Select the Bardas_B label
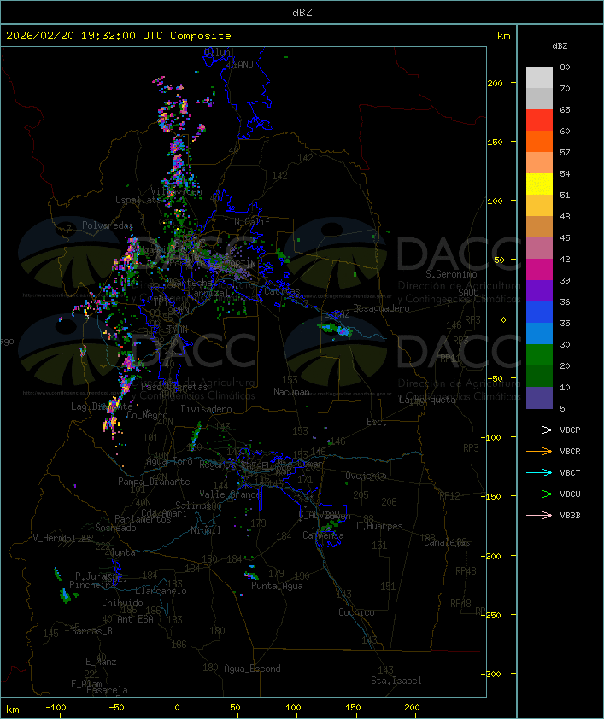Image resolution: width=604 pixels, height=719 pixels. tap(91, 631)
